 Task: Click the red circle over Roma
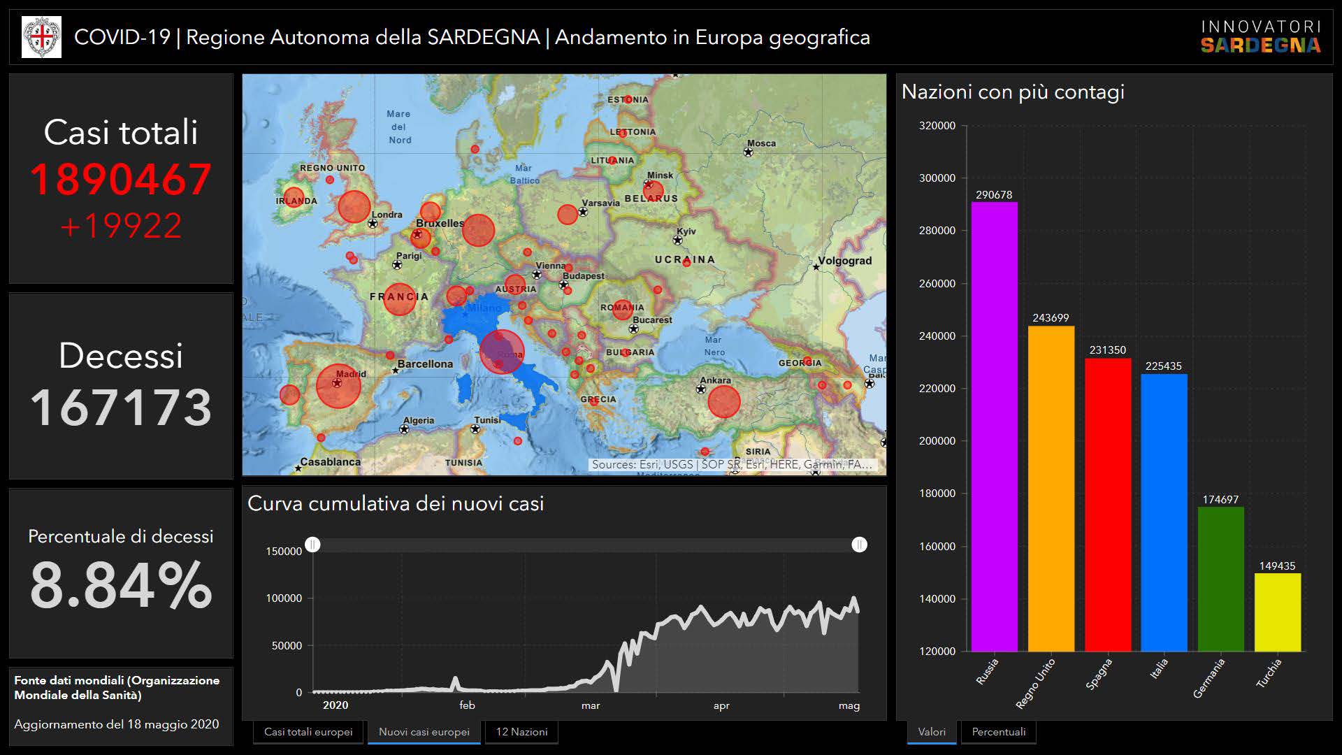coord(502,352)
